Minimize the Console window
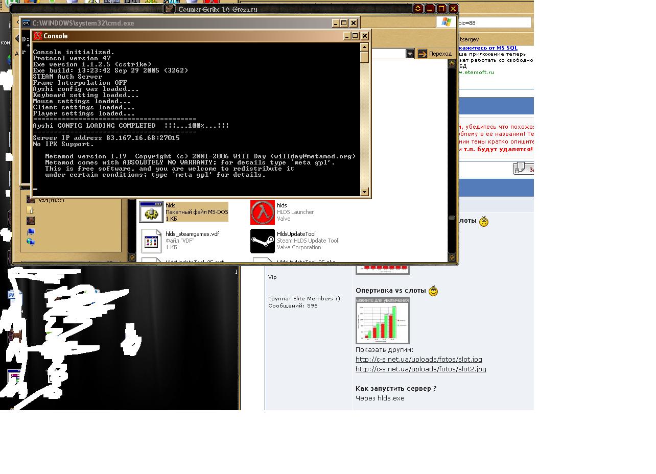 (347, 36)
